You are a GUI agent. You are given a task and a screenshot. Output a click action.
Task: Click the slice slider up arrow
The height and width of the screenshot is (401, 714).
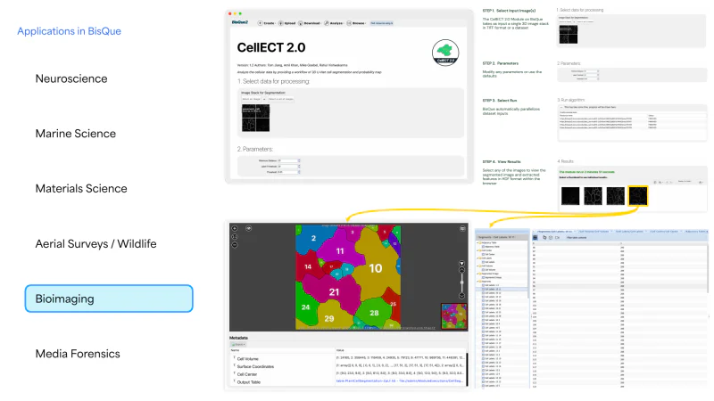click(x=461, y=270)
